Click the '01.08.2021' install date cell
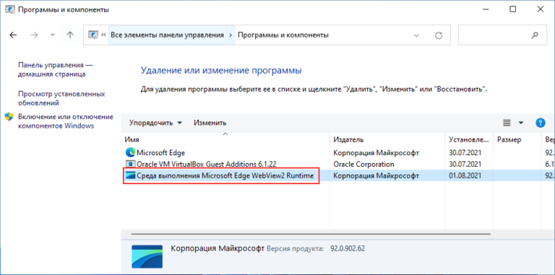 point(465,175)
